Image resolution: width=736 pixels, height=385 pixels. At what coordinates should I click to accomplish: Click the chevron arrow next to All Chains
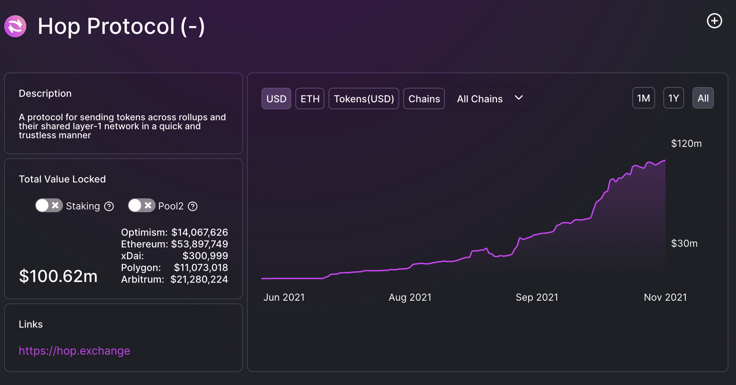[518, 98]
